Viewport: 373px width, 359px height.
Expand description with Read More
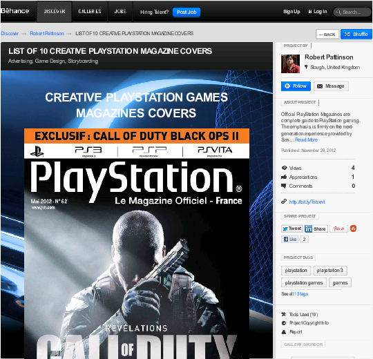[x=306, y=139]
